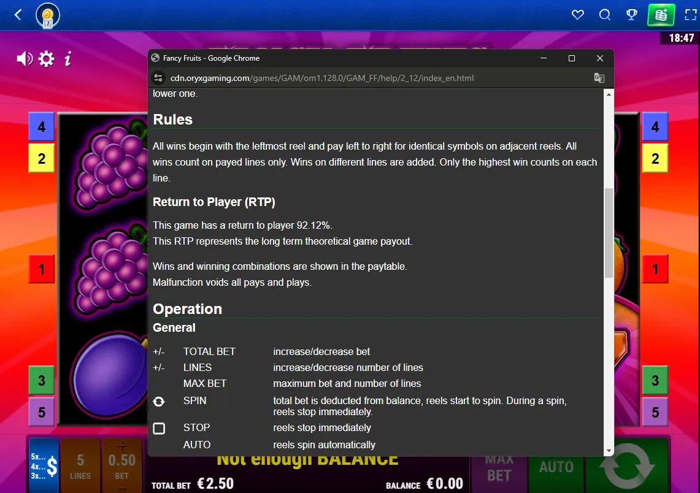Click the €0.00 balance amount
This screenshot has height=493, width=700.
(445, 484)
